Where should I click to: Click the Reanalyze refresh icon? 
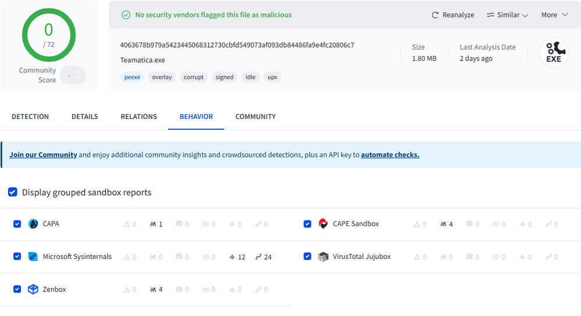pyautogui.click(x=435, y=15)
